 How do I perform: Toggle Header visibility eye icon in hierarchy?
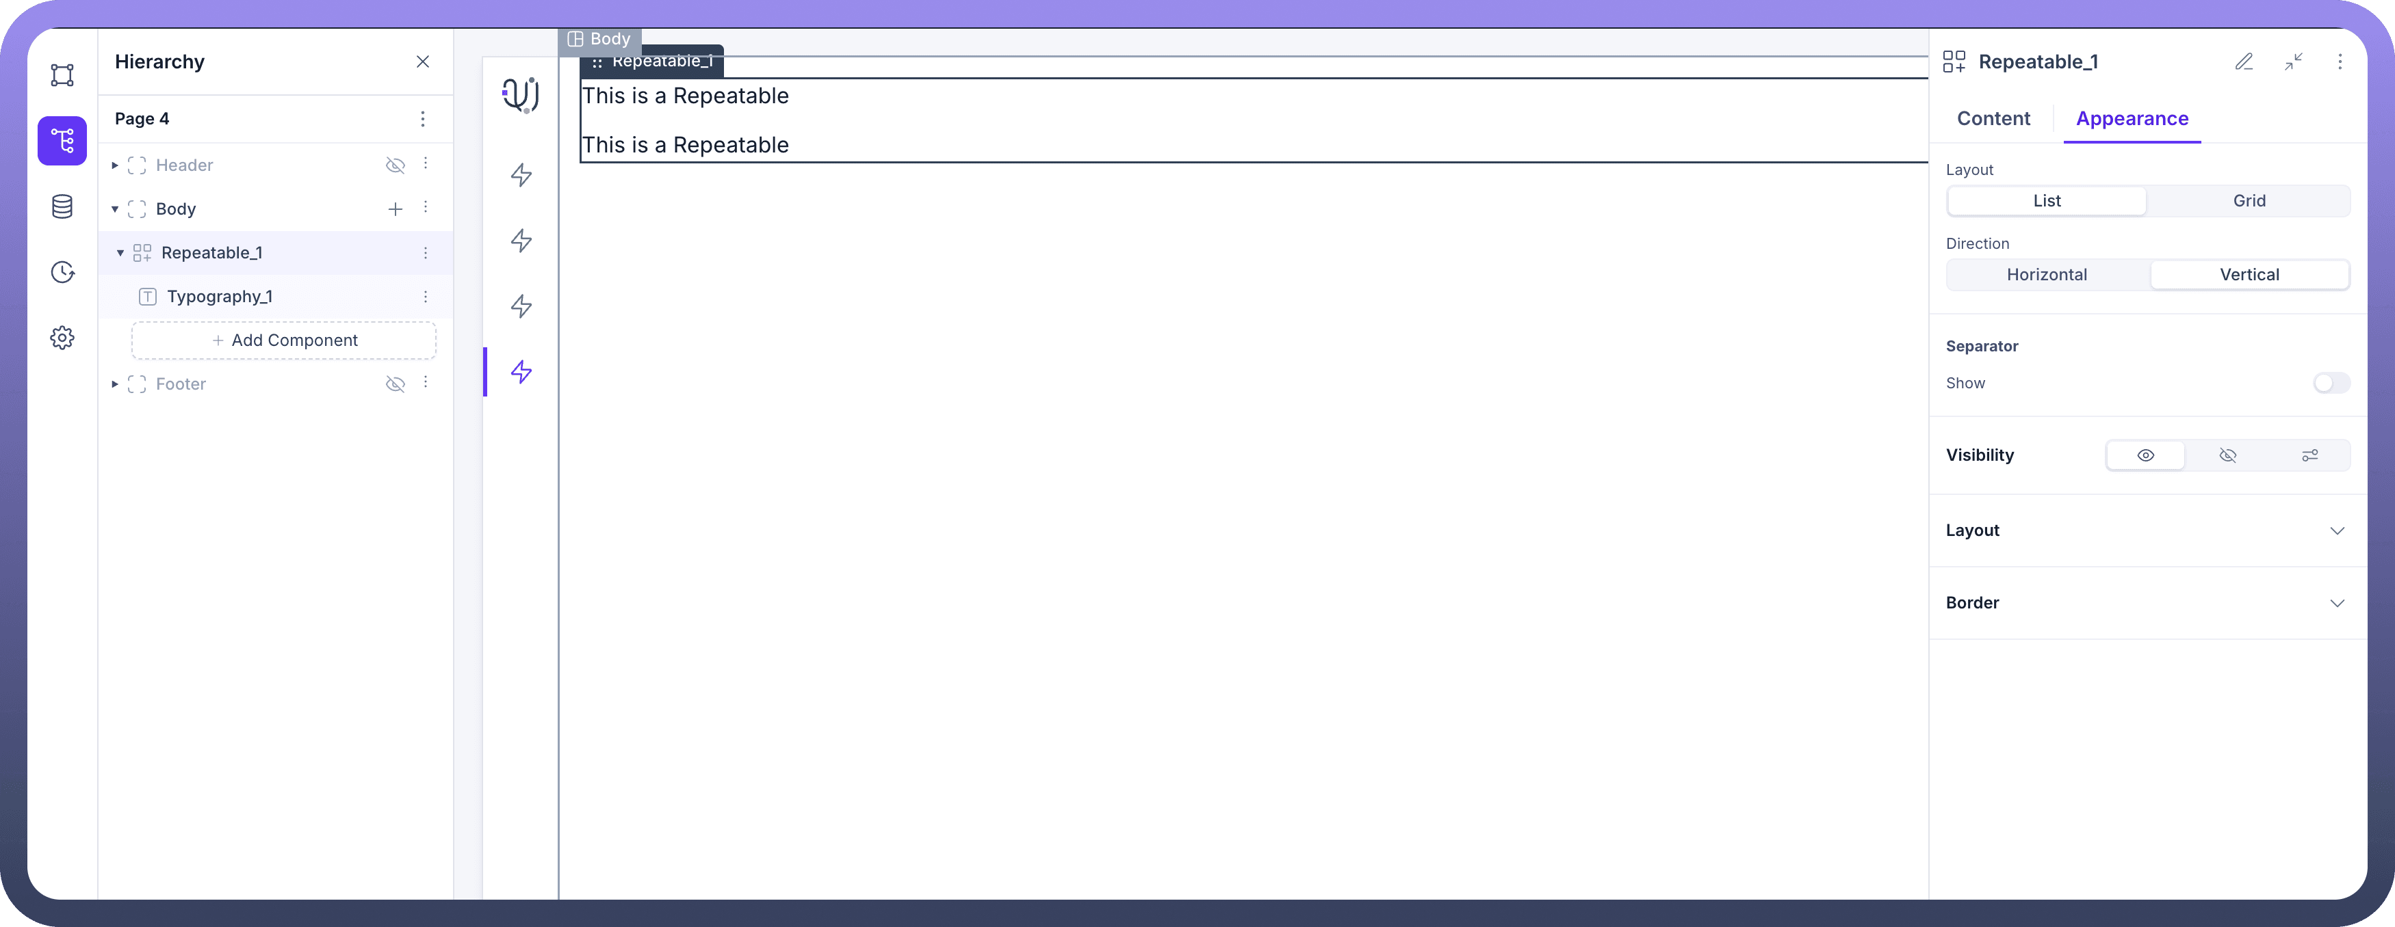click(395, 165)
